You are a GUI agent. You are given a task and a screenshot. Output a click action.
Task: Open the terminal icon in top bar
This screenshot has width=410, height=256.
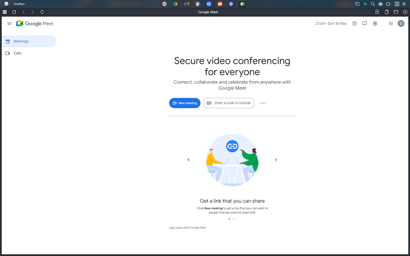click(357, 4)
